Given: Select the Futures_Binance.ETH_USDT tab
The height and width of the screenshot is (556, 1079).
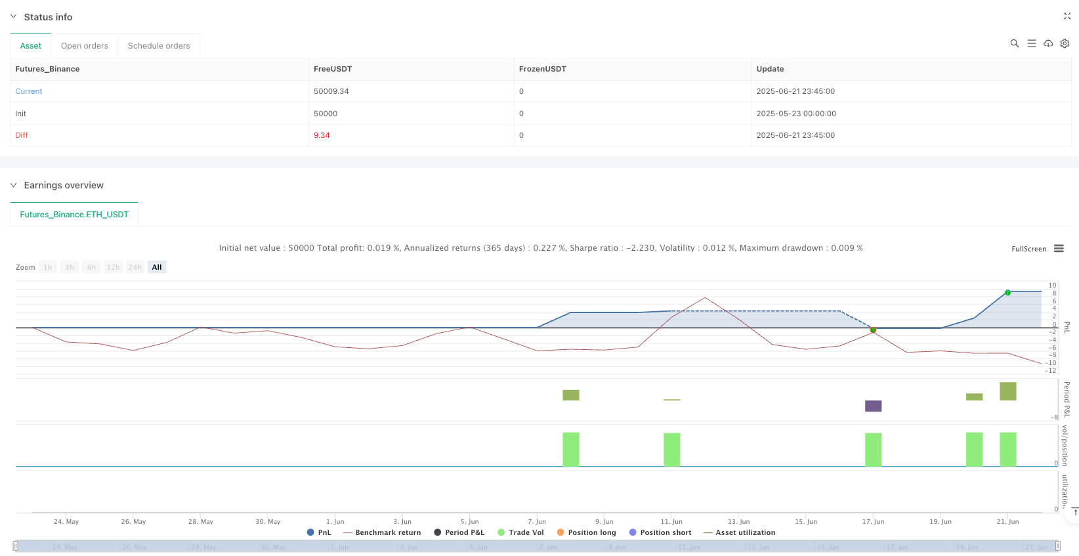Looking at the screenshot, I should [74, 215].
